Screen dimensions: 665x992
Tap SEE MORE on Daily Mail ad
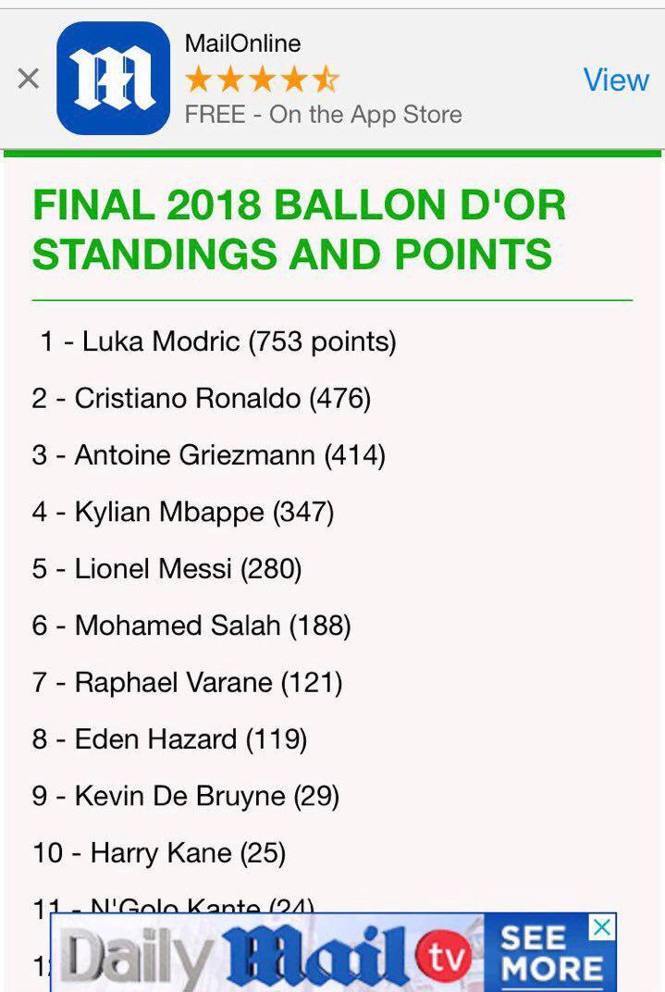point(550,953)
